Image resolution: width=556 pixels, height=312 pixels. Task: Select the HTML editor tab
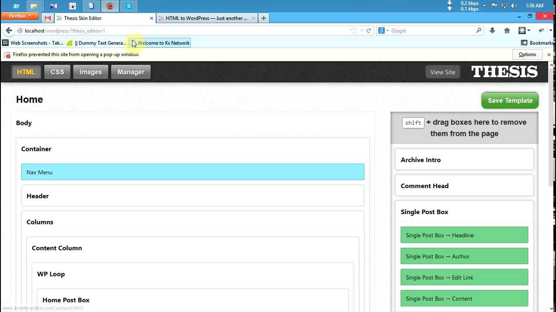point(26,72)
